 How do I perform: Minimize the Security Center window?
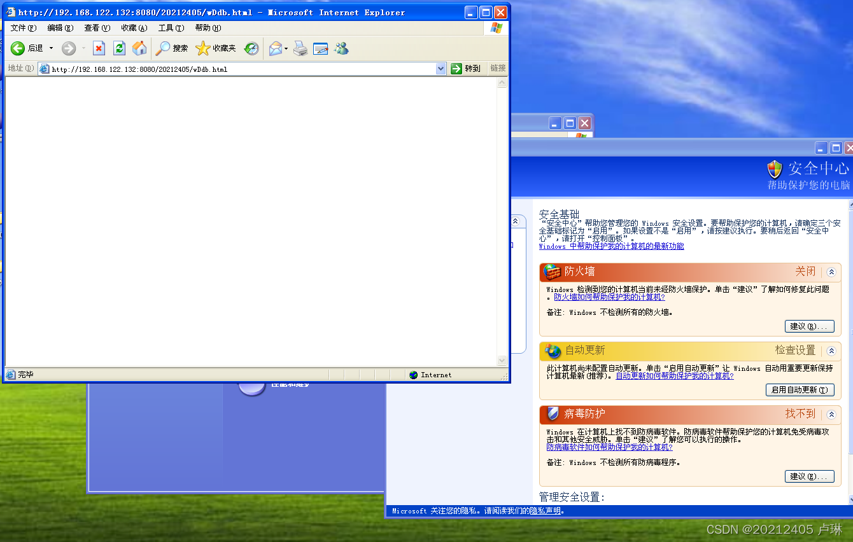tap(821, 148)
